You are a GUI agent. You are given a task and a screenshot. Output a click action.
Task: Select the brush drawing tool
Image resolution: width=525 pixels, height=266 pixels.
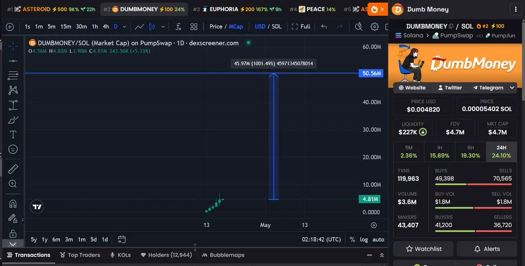(x=13, y=120)
